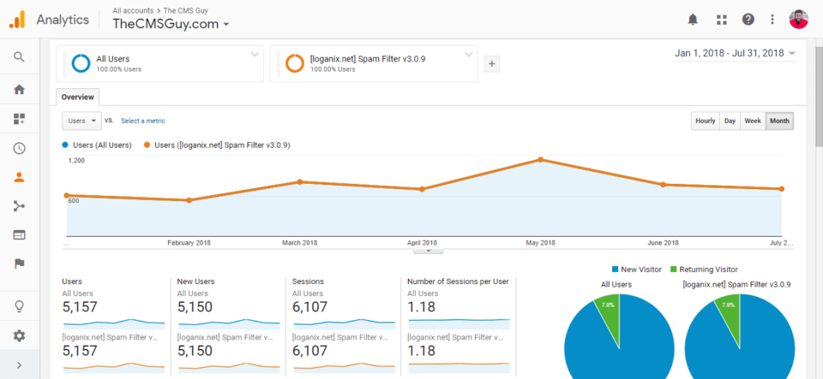Open Discover lightbulb icon in sidebar
The image size is (823, 379).
(20, 306)
